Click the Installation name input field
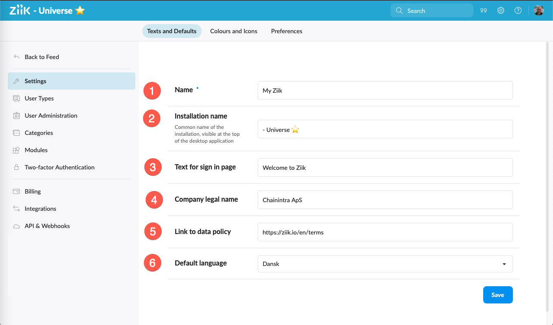The height and width of the screenshot is (325, 553). [385, 129]
